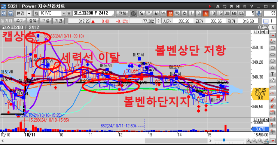Screen dimensions: 278x146
Task: Click the blue down arrow apply icon
Action: coord(259,13)
